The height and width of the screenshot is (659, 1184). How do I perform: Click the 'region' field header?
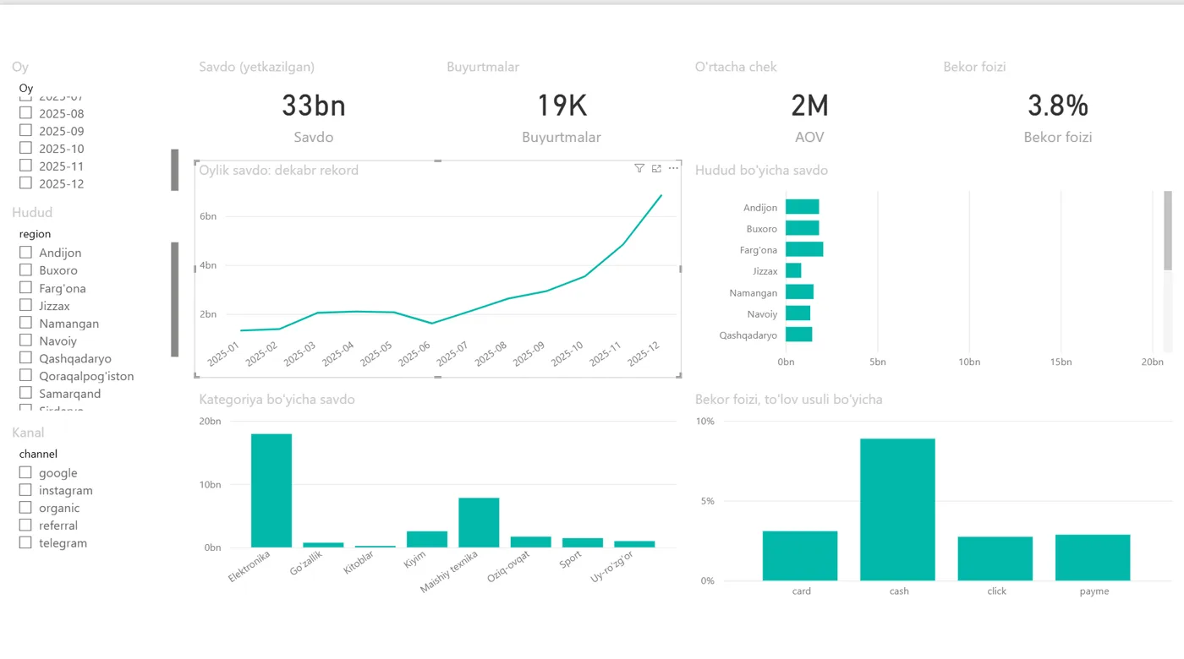tap(36, 234)
